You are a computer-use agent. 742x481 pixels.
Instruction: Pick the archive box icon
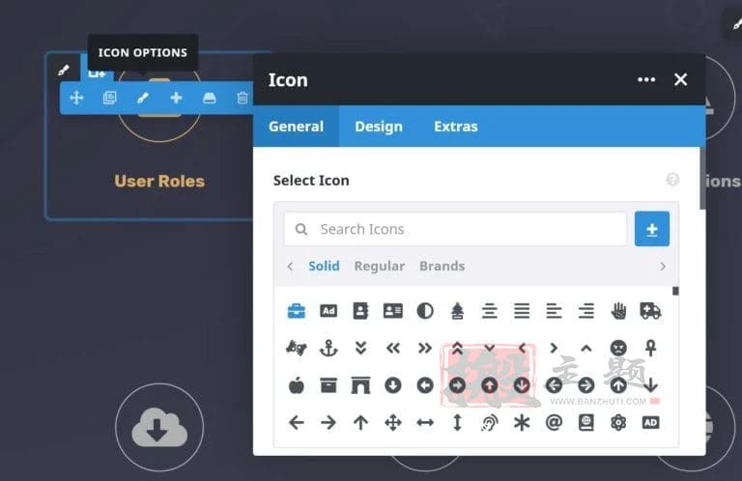pos(328,385)
